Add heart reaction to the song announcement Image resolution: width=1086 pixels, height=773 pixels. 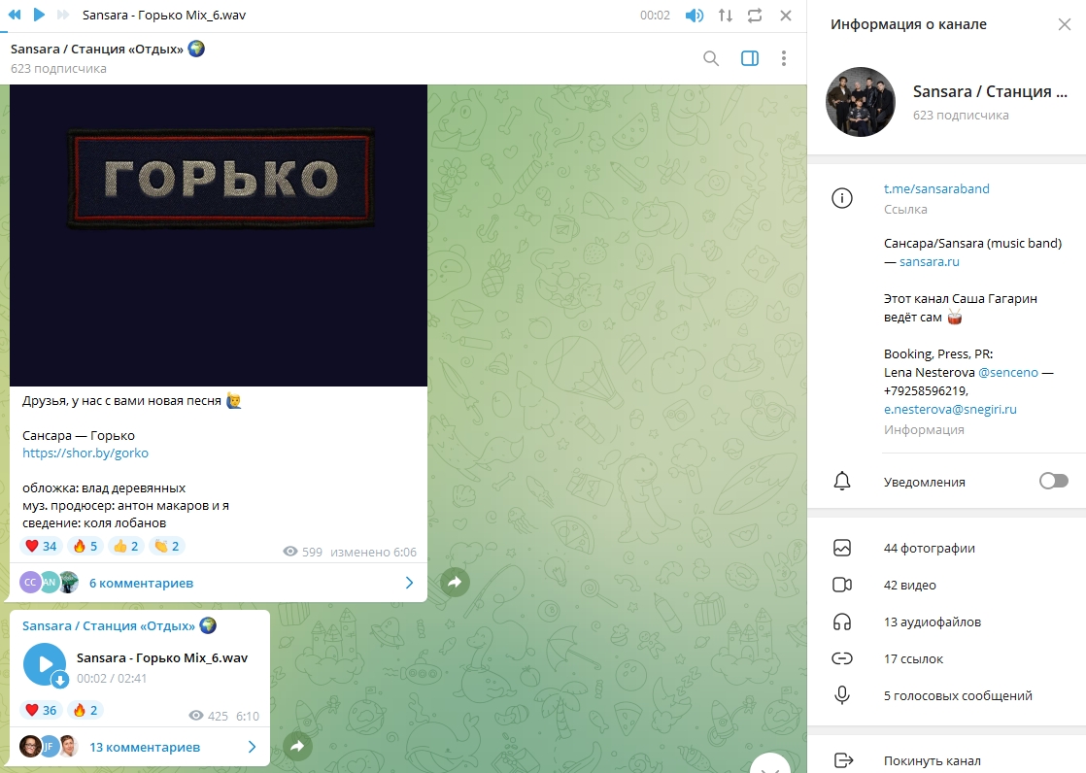coord(39,545)
